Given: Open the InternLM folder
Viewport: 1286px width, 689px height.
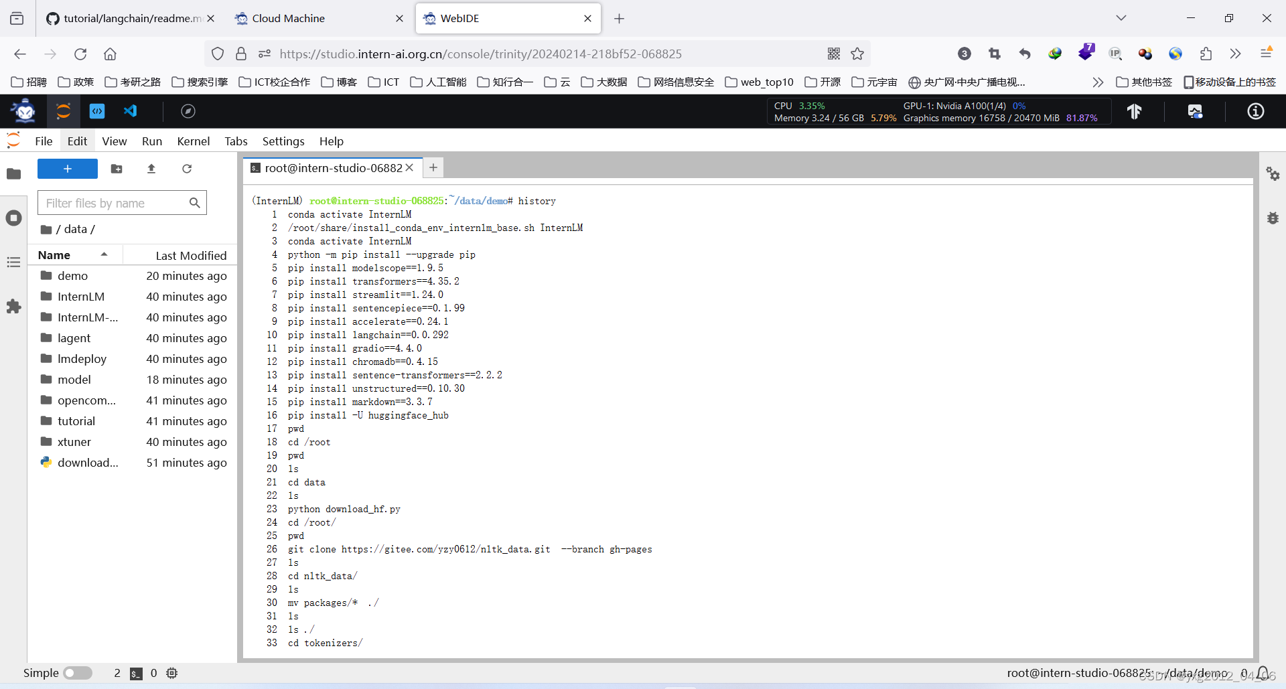Looking at the screenshot, I should [x=133, y=297].
